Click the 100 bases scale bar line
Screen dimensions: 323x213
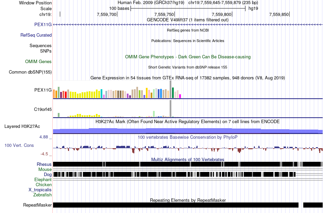point(188,8)
